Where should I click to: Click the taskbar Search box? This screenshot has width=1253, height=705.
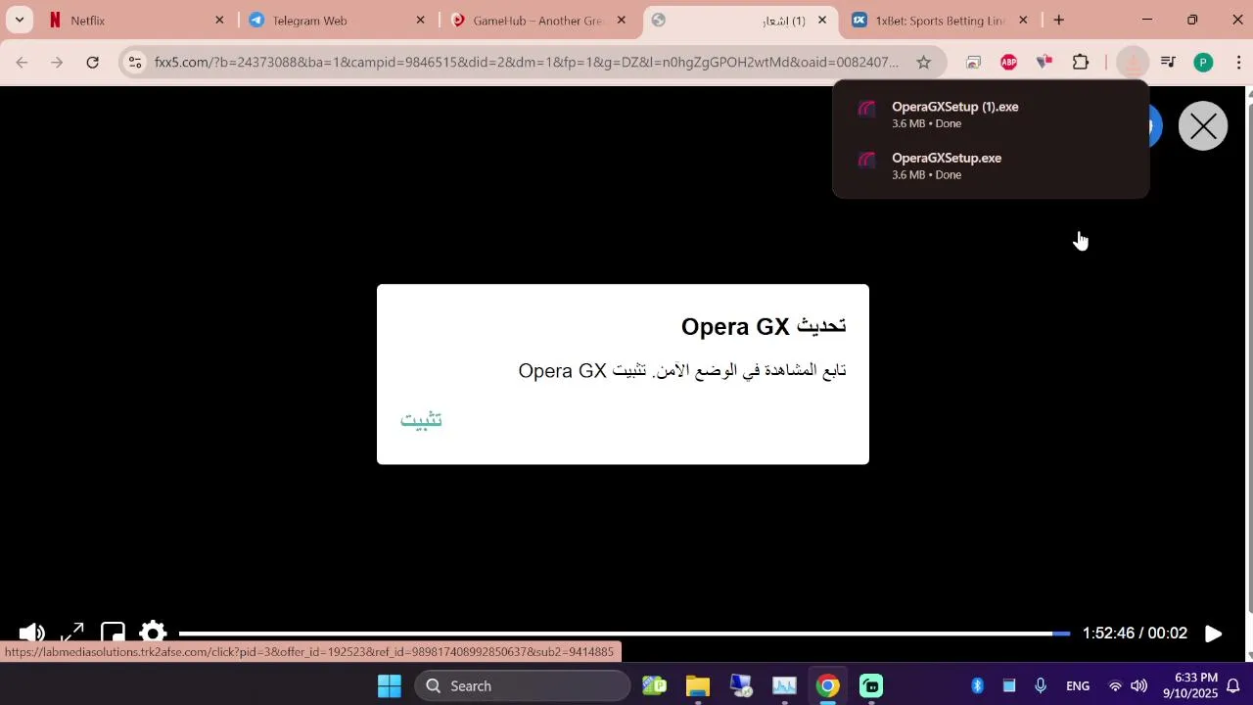click(x=522, y=685)
